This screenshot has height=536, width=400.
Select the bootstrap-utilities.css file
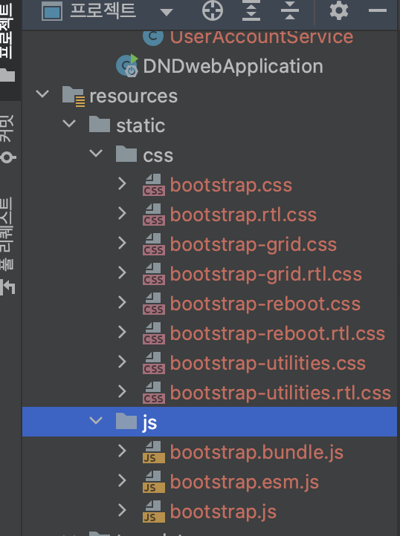(268, 364)
